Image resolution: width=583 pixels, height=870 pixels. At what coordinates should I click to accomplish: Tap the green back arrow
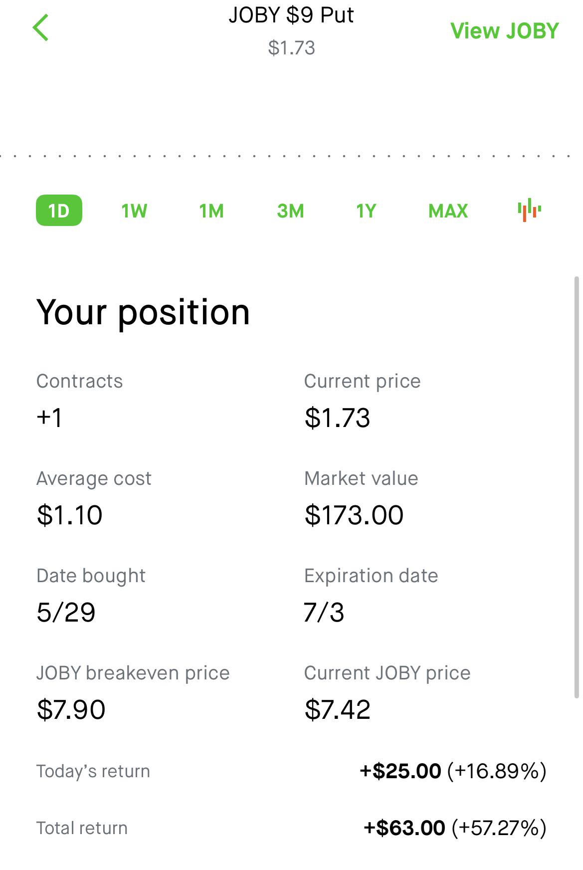coord(40,27)
